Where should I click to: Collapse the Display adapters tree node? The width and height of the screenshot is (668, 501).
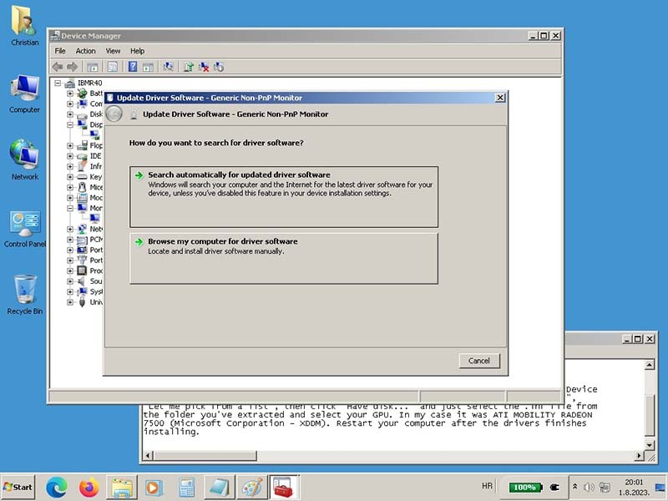70,124
